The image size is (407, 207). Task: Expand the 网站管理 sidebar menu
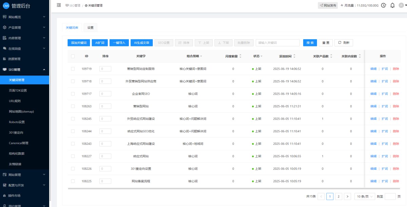pos(24,175)
